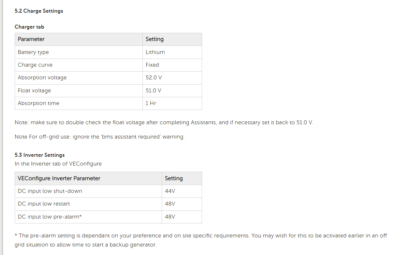Select the "51.0 V" float voltage table value
399x255 pixels.
(153, 90)
